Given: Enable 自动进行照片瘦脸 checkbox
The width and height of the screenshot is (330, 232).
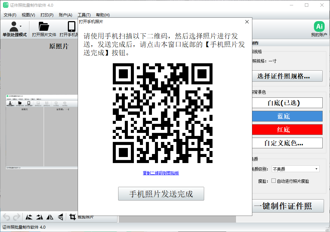Looking at the screenshot, I should point(273,181).
